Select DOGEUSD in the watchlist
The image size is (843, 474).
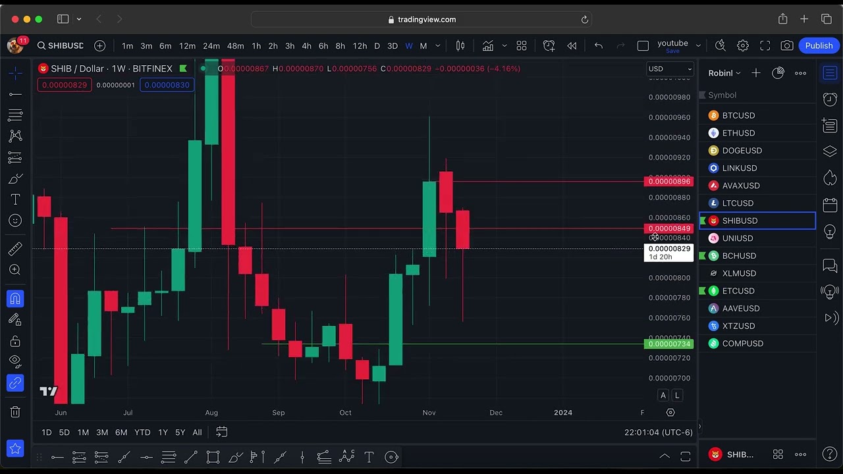pos(757,151)
